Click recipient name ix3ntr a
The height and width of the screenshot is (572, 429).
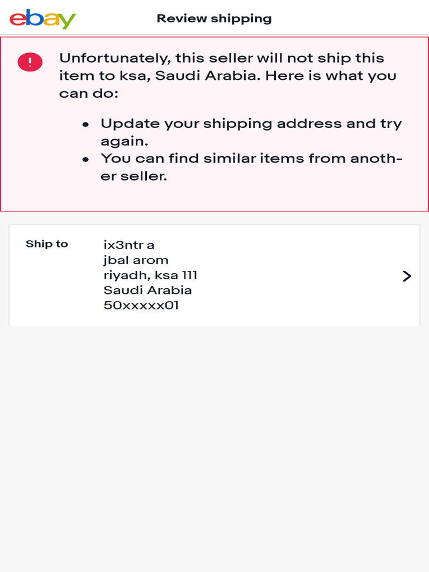[129, 245]
